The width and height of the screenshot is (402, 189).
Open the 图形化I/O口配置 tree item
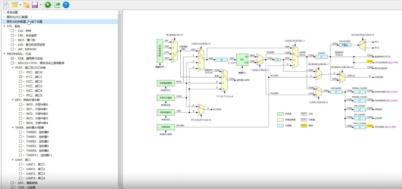[17, 17]
